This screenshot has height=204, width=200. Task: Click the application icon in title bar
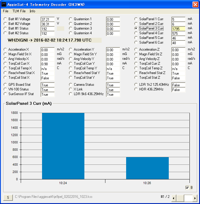tap(4, 5)
